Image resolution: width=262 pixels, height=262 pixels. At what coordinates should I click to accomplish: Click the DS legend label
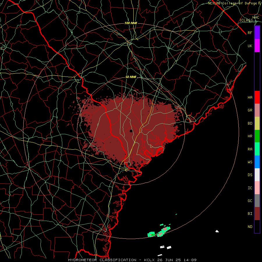click(x=250, y=175)
